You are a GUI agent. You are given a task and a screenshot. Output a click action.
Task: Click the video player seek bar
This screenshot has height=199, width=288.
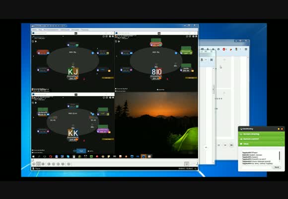(115, 160)
